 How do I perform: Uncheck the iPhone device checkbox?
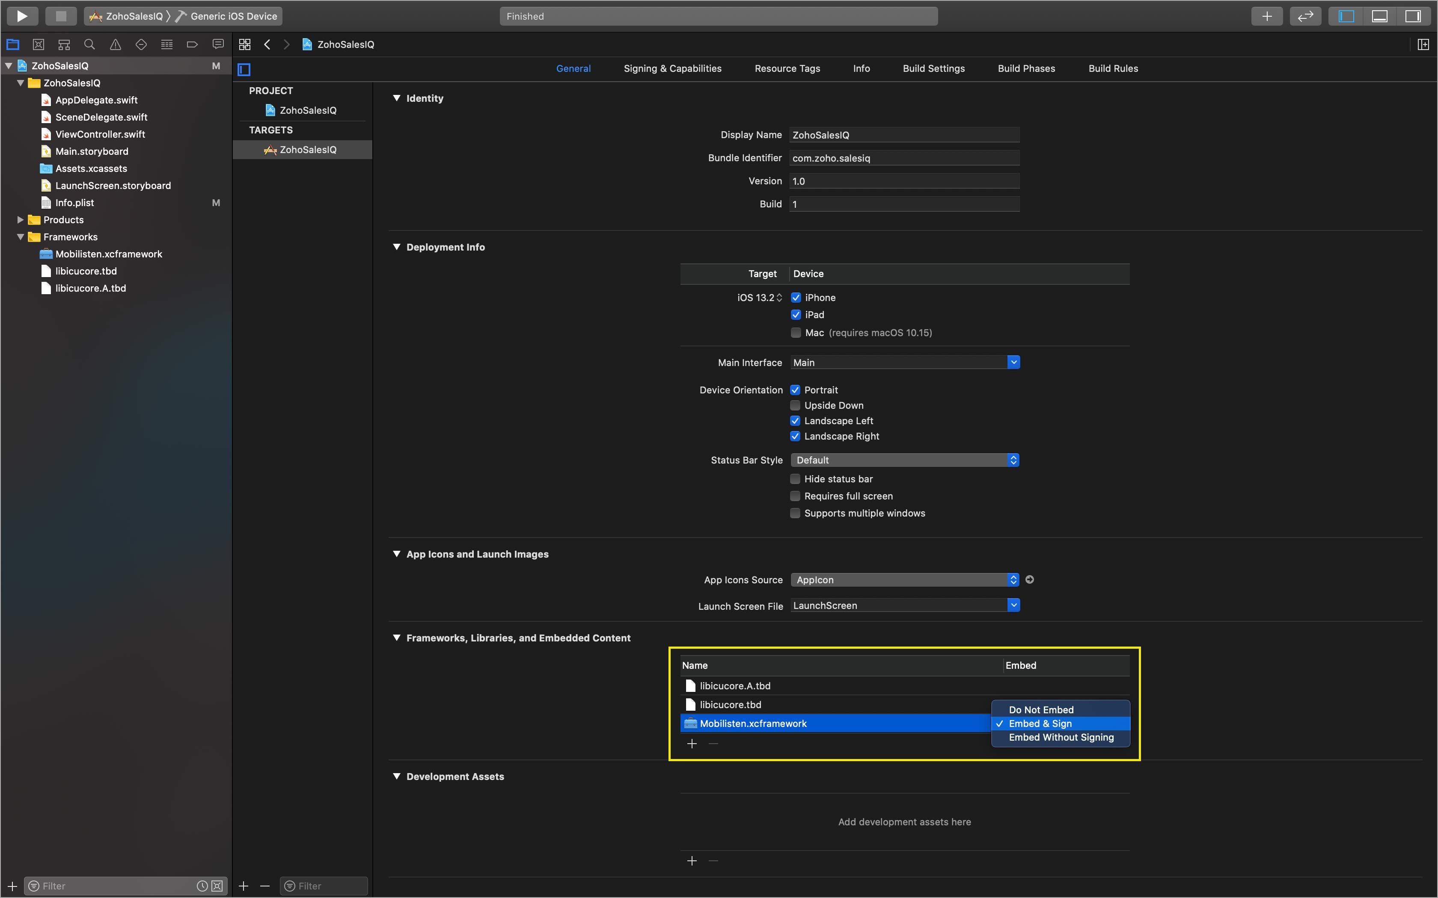point(796,298)
